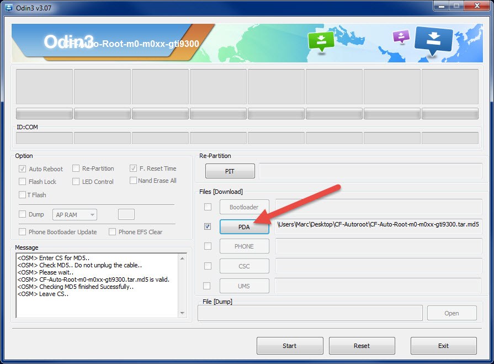Click the CSC file button
This screenshot has height=364, width=494.
(245, 266)
